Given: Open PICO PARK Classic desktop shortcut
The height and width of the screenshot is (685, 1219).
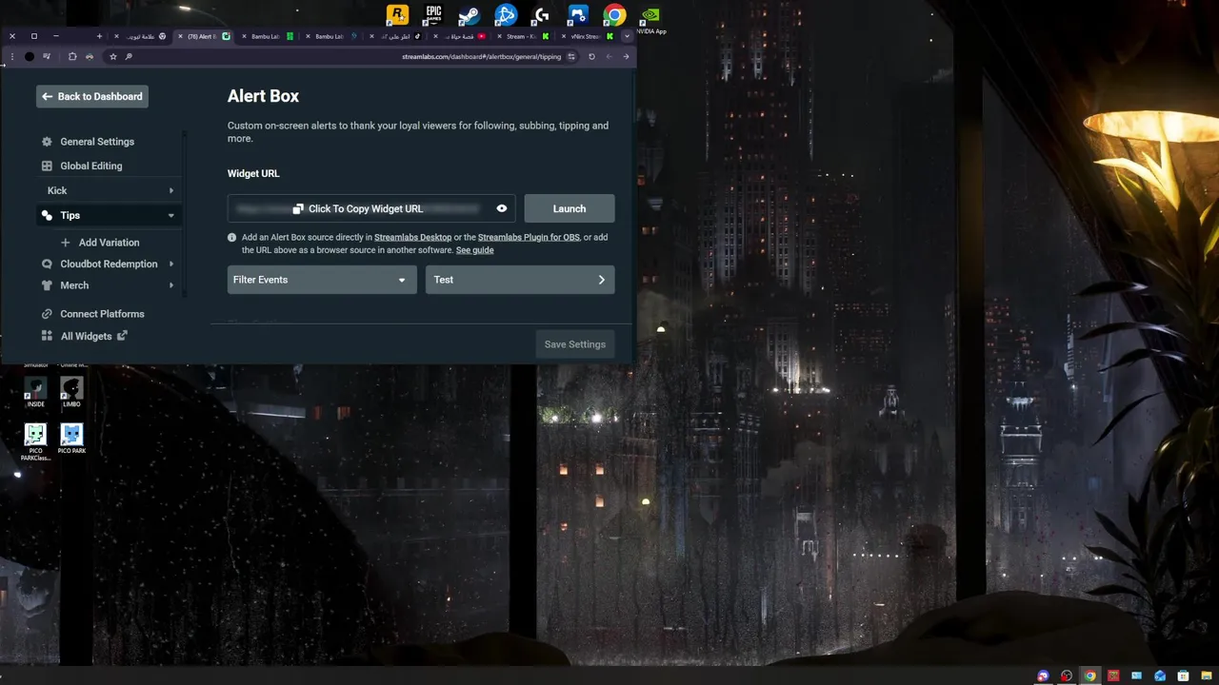Looking at the screenshot, I should coord(35,442).
